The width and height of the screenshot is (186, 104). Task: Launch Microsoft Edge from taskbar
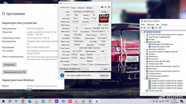[30, 101]
